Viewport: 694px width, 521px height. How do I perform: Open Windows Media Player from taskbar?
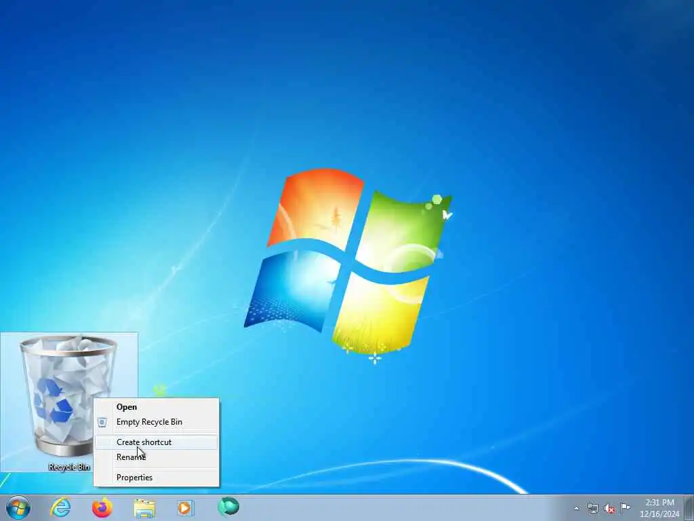(x=184, y=507)
